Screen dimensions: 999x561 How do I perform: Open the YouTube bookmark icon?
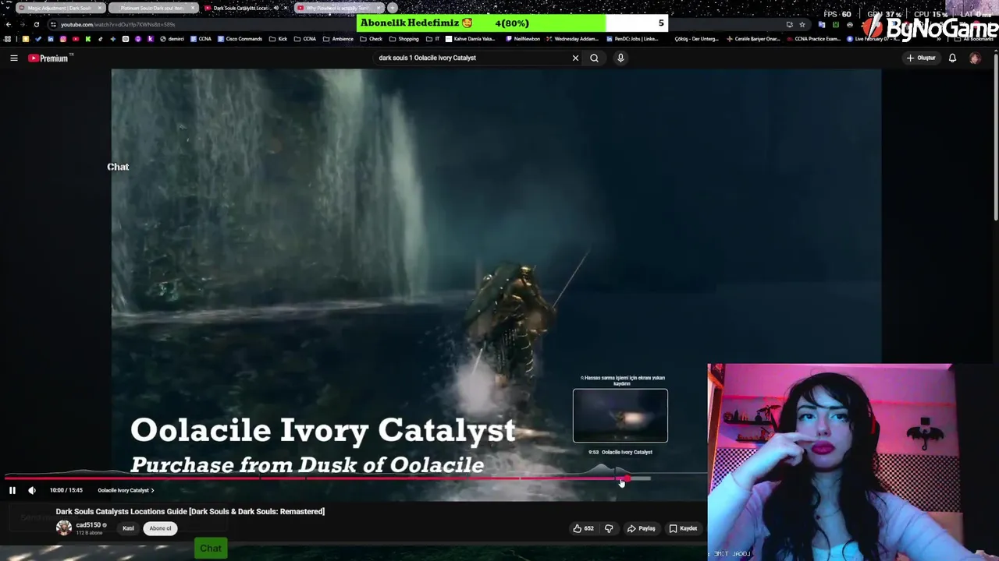coord(76,39)
